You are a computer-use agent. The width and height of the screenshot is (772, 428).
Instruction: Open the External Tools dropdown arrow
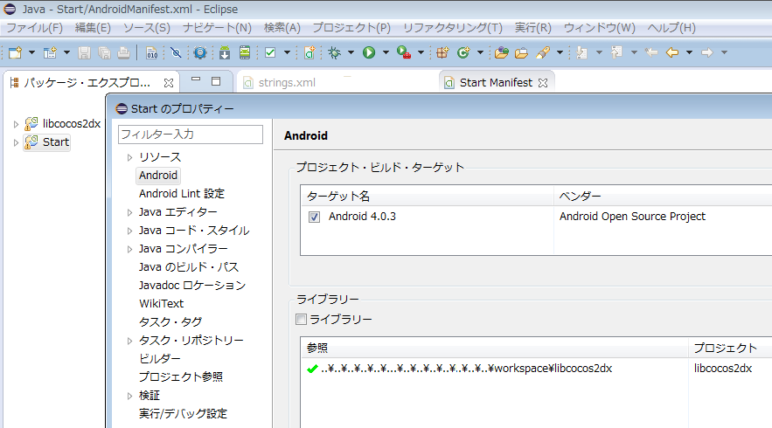coord(421,52)
